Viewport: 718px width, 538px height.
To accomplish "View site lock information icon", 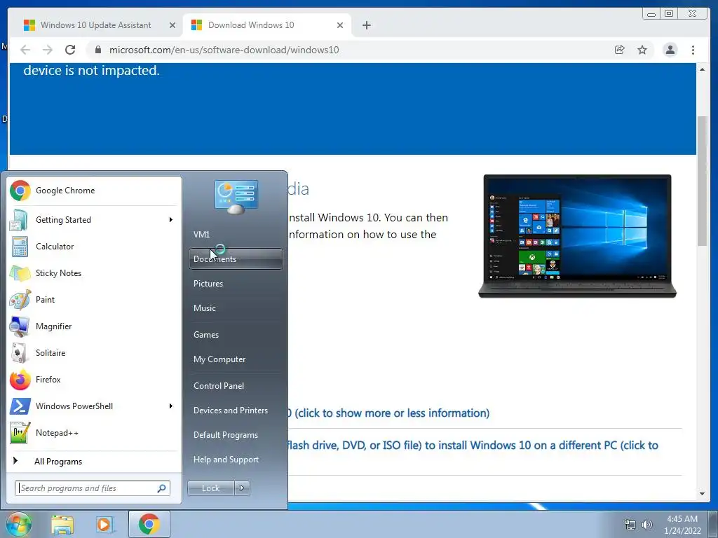I will [97, 50].
